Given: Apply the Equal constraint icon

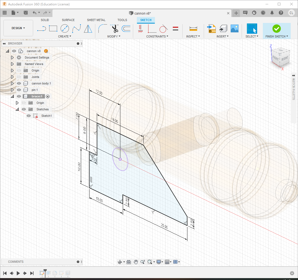Looking at the screenshot, I should [x=175, y=28].
